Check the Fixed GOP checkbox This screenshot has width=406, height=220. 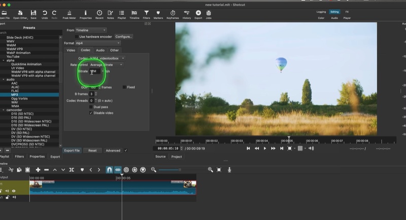coord(124,87)
